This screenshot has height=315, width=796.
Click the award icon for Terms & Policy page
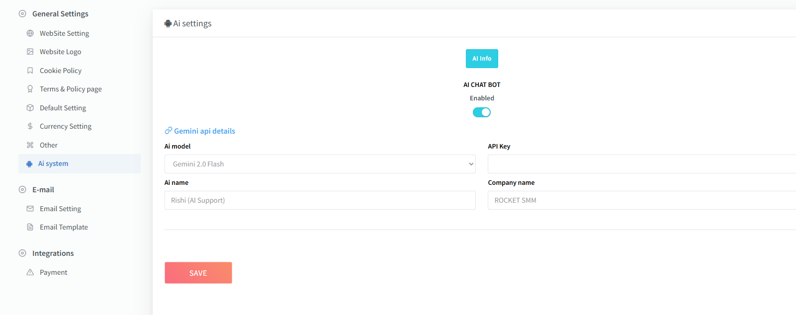point(30,89)
